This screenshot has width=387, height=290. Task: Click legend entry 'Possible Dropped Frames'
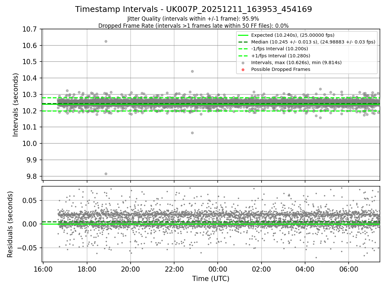281,69
